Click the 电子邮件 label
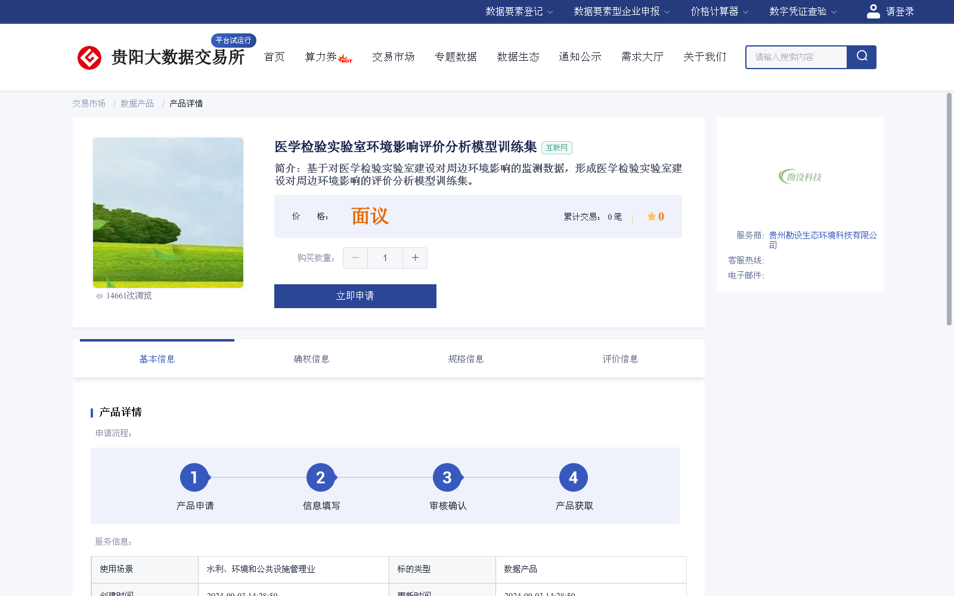 [x=746, y=275]
